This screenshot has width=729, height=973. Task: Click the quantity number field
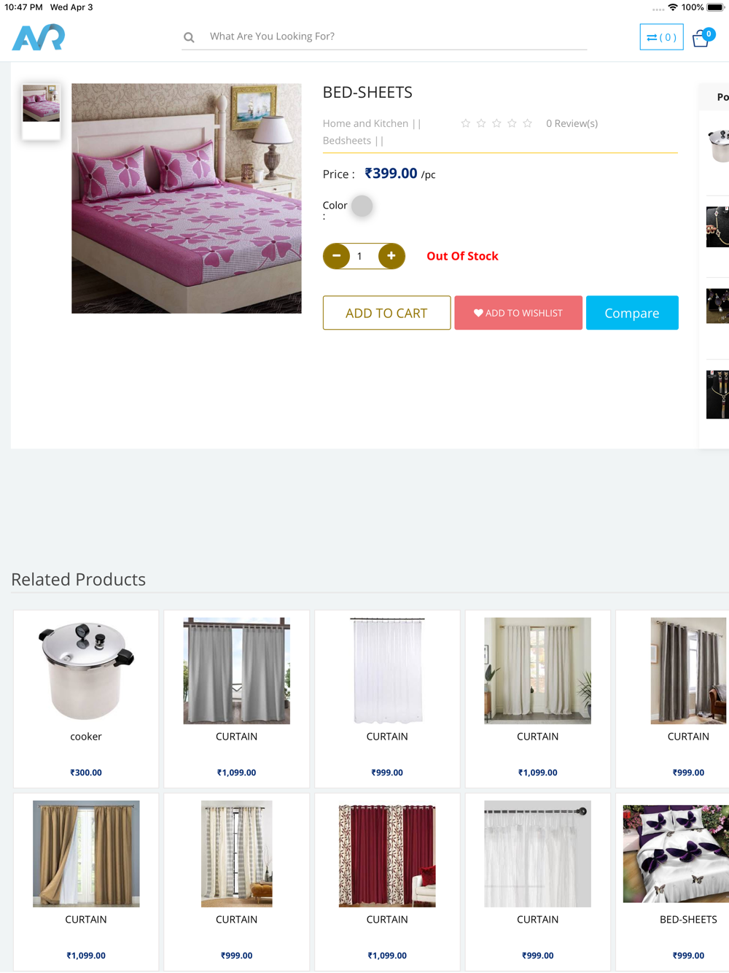pyautogui.click(x=363, y=256)
